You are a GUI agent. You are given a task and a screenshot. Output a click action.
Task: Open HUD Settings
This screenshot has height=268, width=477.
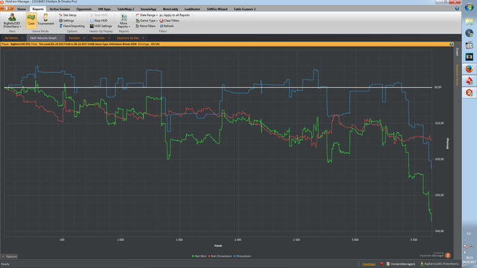(101, 26)
